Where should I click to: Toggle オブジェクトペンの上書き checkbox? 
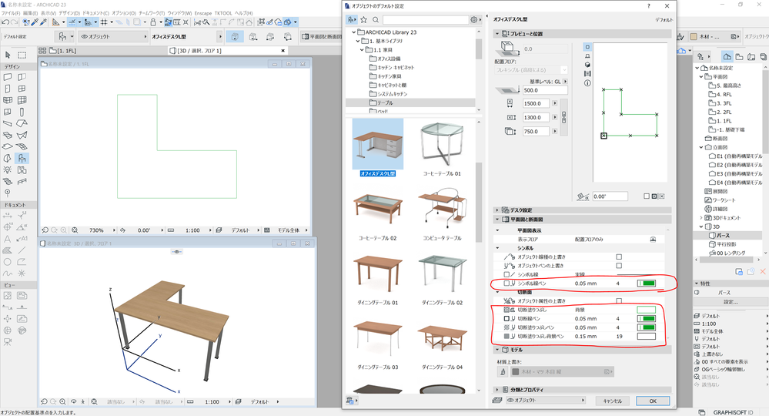click(x=618, y=265)
